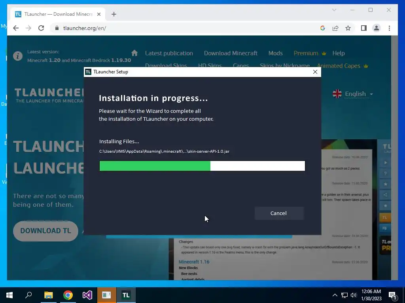The width and height of the screenshot is (405, 303).
Task: Toggle Chrome side panel
Action: point(364,28)
